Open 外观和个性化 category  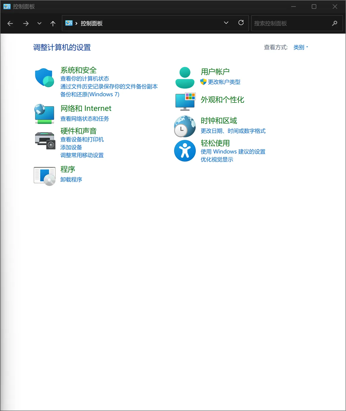coord(222,100)
